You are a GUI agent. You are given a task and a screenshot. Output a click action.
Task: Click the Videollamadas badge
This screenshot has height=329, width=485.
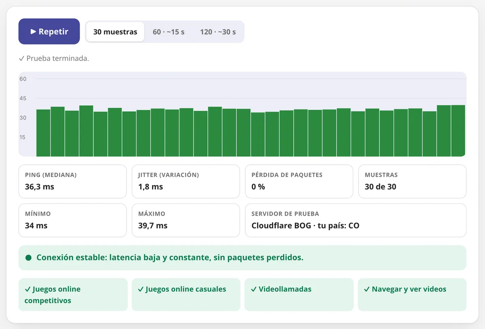299,295
